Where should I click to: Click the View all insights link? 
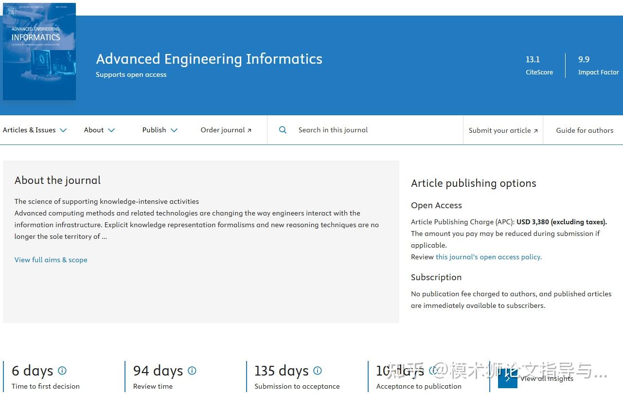547,378
